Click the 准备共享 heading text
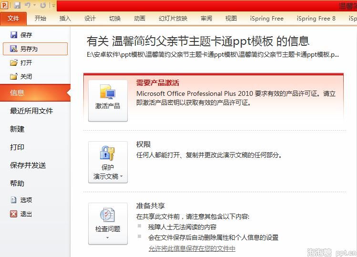 (x=150, y=206)
